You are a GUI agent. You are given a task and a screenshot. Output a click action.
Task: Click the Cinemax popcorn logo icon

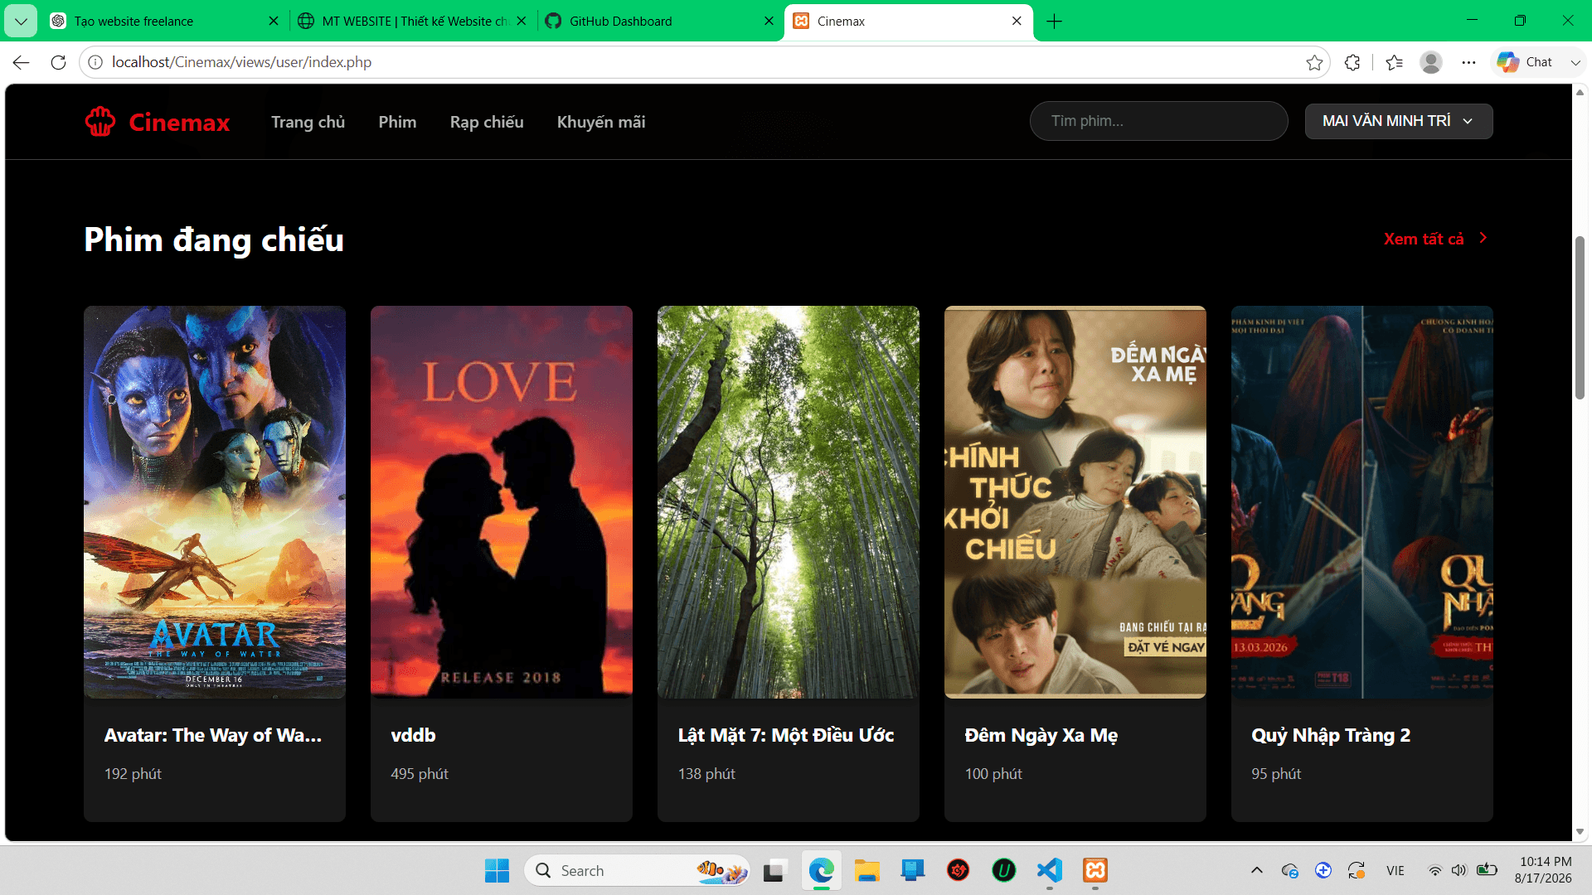(100, 122)
